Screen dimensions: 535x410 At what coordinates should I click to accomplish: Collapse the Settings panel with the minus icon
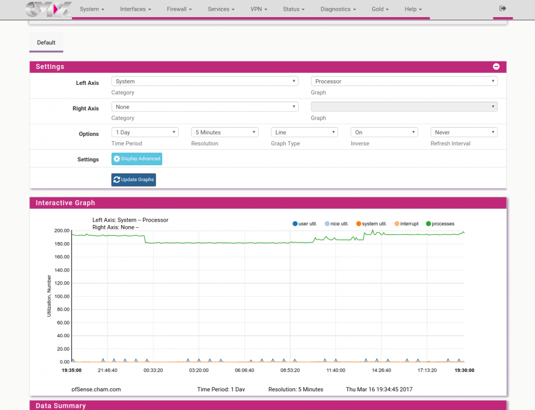click(496, 67)
